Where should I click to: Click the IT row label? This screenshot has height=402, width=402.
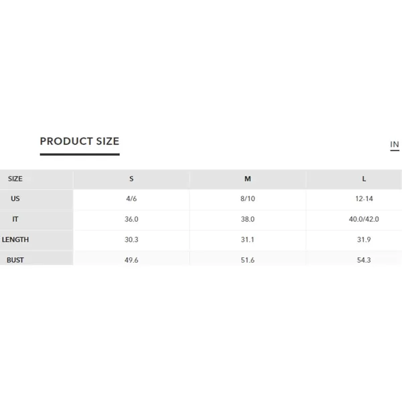(15, 219)
